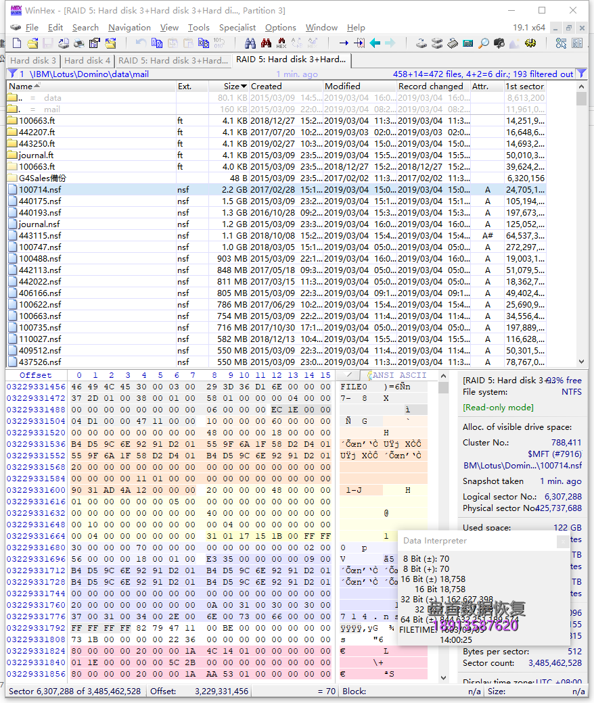Image resolution: width=594 pixels, height=703 pixels.
Task: Click the $MFT (#7916) link
Action: coord(555,454)
